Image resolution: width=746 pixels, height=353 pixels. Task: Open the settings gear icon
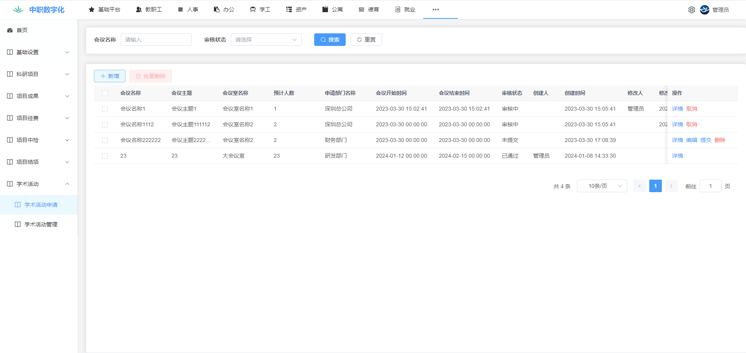(x=691, y=10)
